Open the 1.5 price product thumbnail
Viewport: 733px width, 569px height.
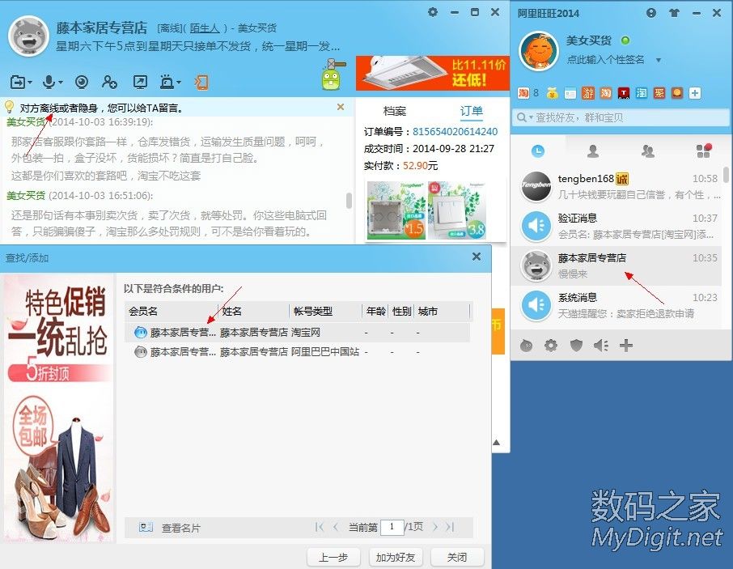pyautogui.click(x=396, y=210)
